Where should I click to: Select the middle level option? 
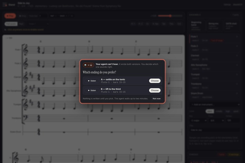point(219,111)
